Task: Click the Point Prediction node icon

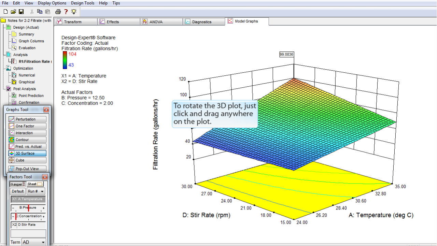Action: (14, 96)
